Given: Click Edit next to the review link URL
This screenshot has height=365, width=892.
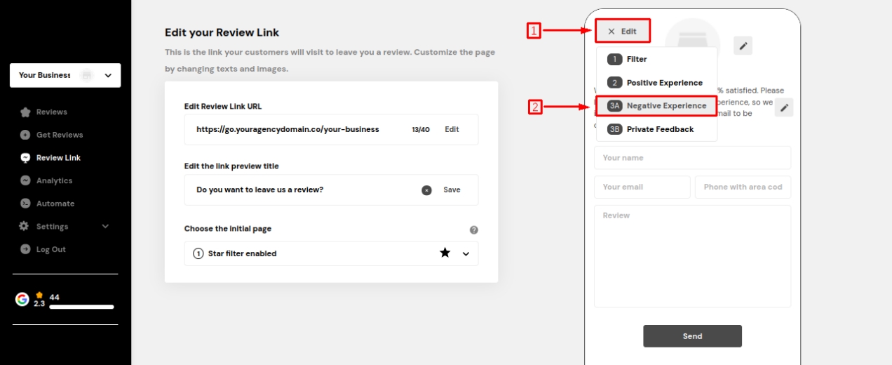Looking at the screenshot, I should (x=452, y=129).
